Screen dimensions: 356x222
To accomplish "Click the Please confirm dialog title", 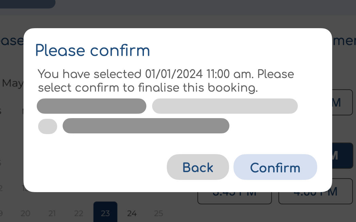I will pos(93,50).
